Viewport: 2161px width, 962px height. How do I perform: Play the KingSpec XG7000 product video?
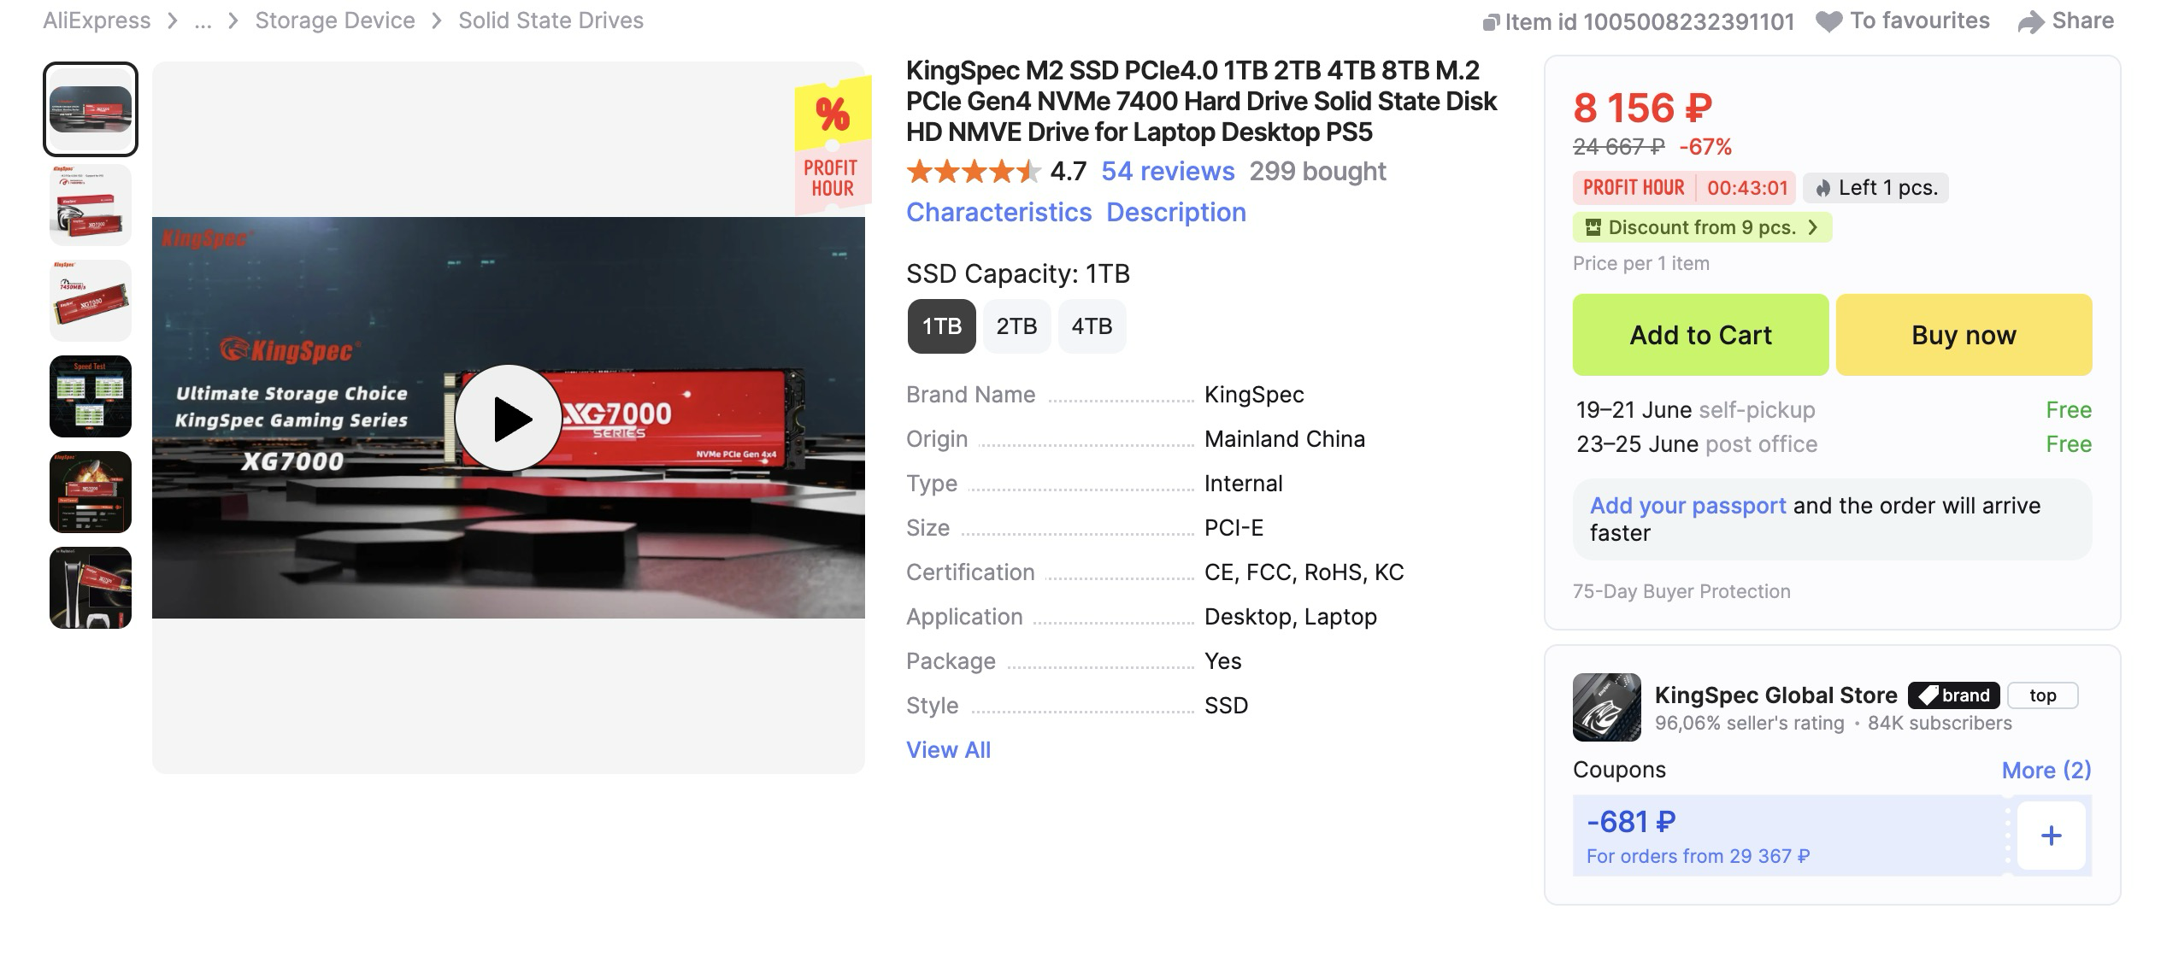tap(508, 419)
